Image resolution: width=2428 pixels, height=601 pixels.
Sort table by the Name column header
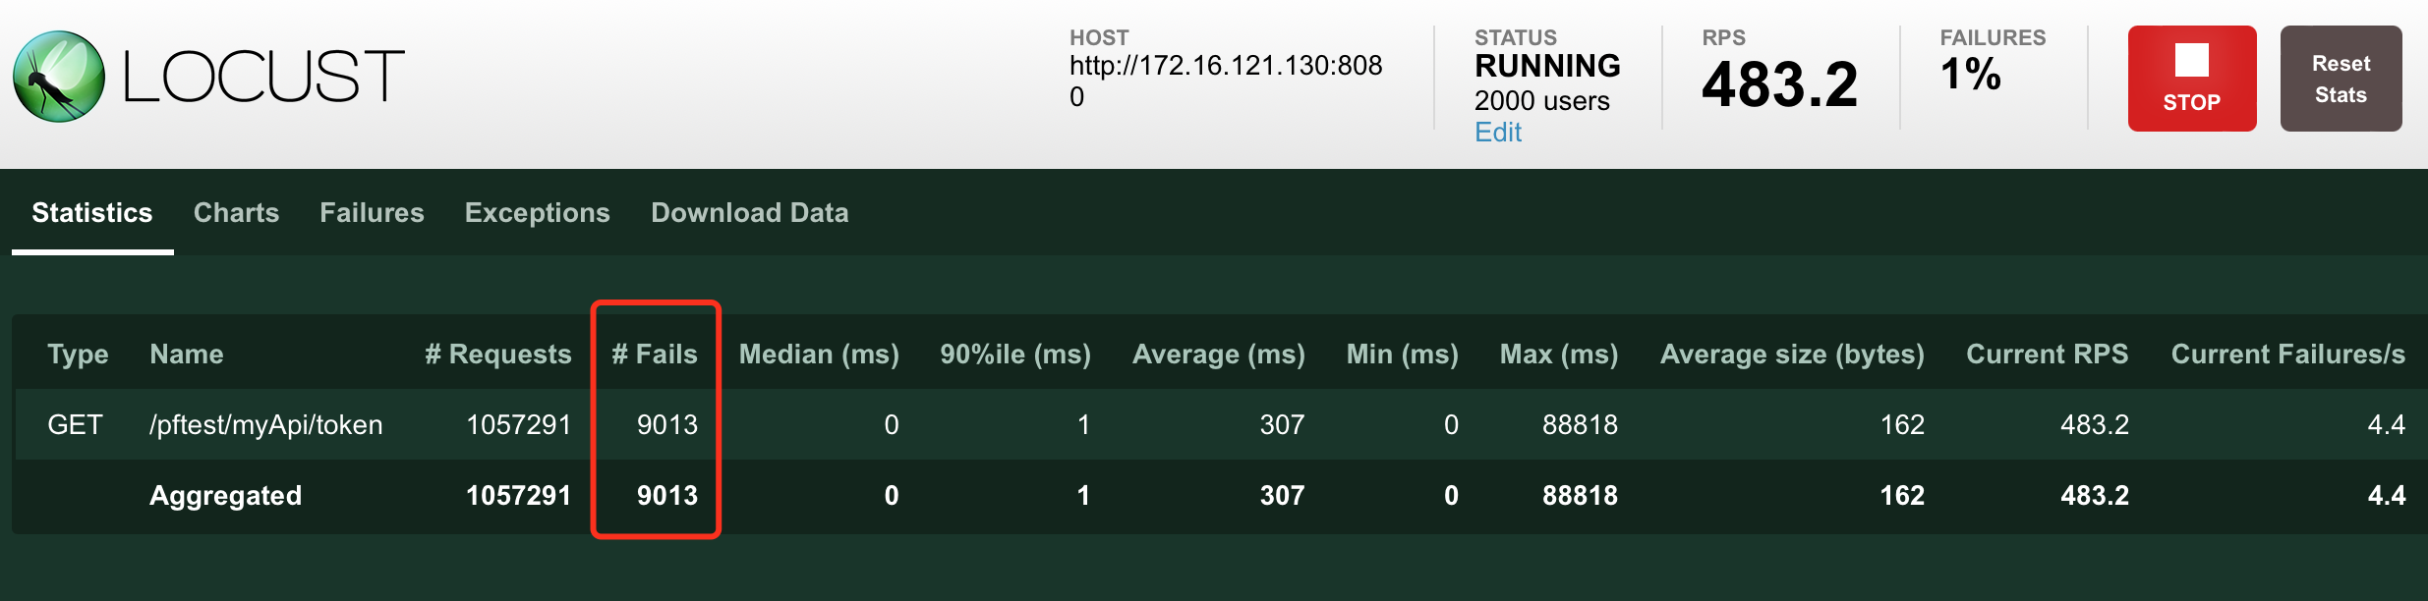187,355
